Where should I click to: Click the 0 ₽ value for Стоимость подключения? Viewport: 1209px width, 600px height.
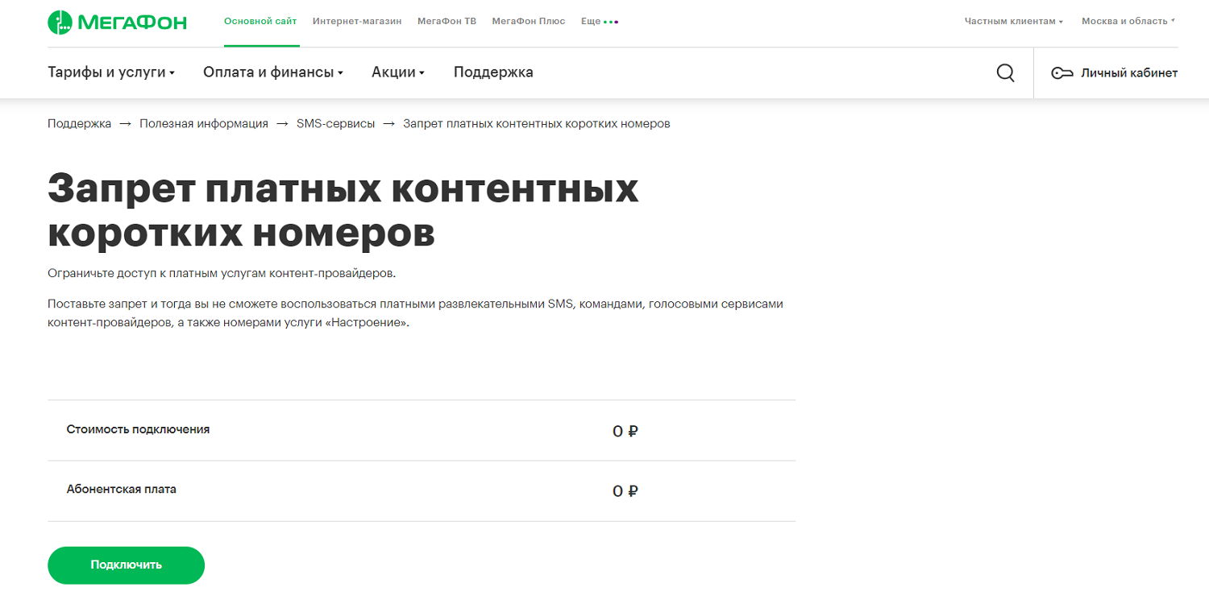625,431
